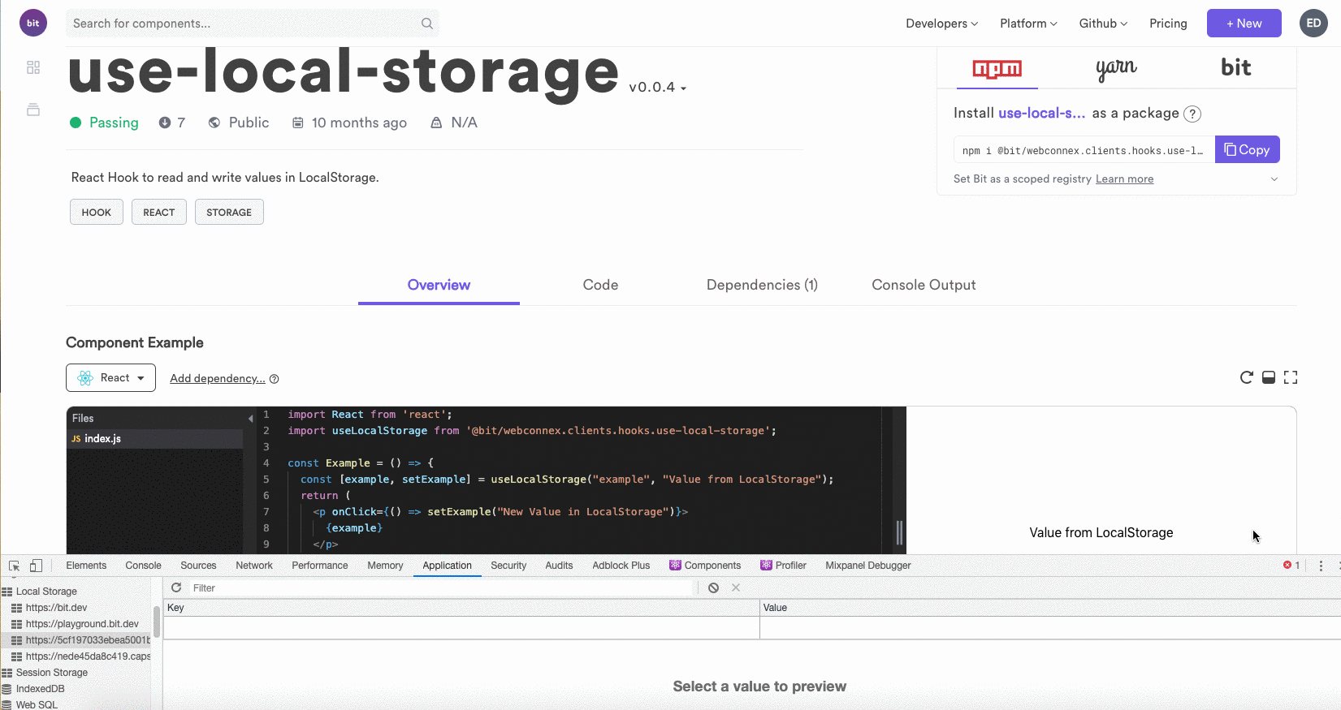Click the N/A license lock icon
The image size is (1341, 710).
(x=436, y=123)
